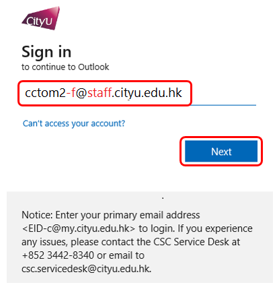Place cursor on "cctom2" in the email field

pyautogui.click(x=45, y=93)
